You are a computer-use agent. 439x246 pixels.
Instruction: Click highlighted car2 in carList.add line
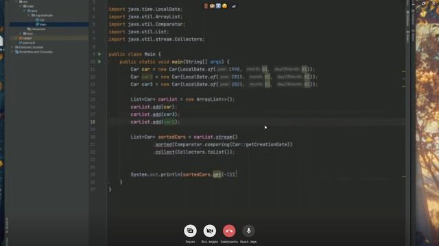click(x=169, y=122)
